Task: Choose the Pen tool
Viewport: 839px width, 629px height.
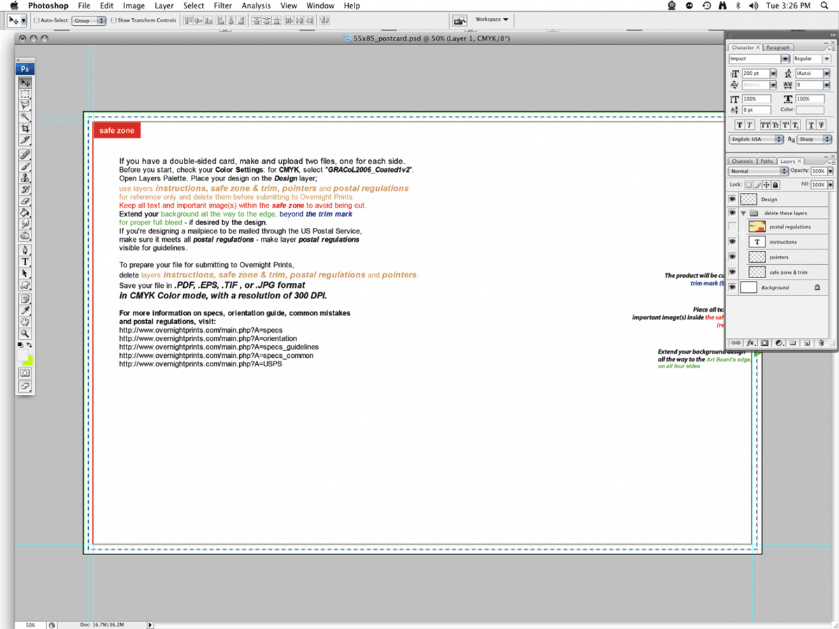Action: [x=25, y=250]
